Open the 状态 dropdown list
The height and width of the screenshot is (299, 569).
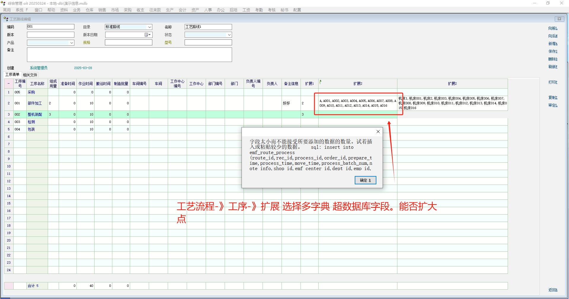[x=229, y=35]
